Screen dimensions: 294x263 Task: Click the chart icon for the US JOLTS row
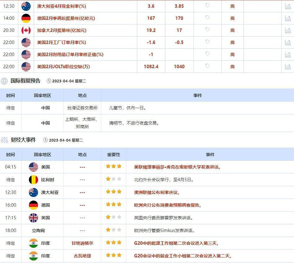[288, 66]
